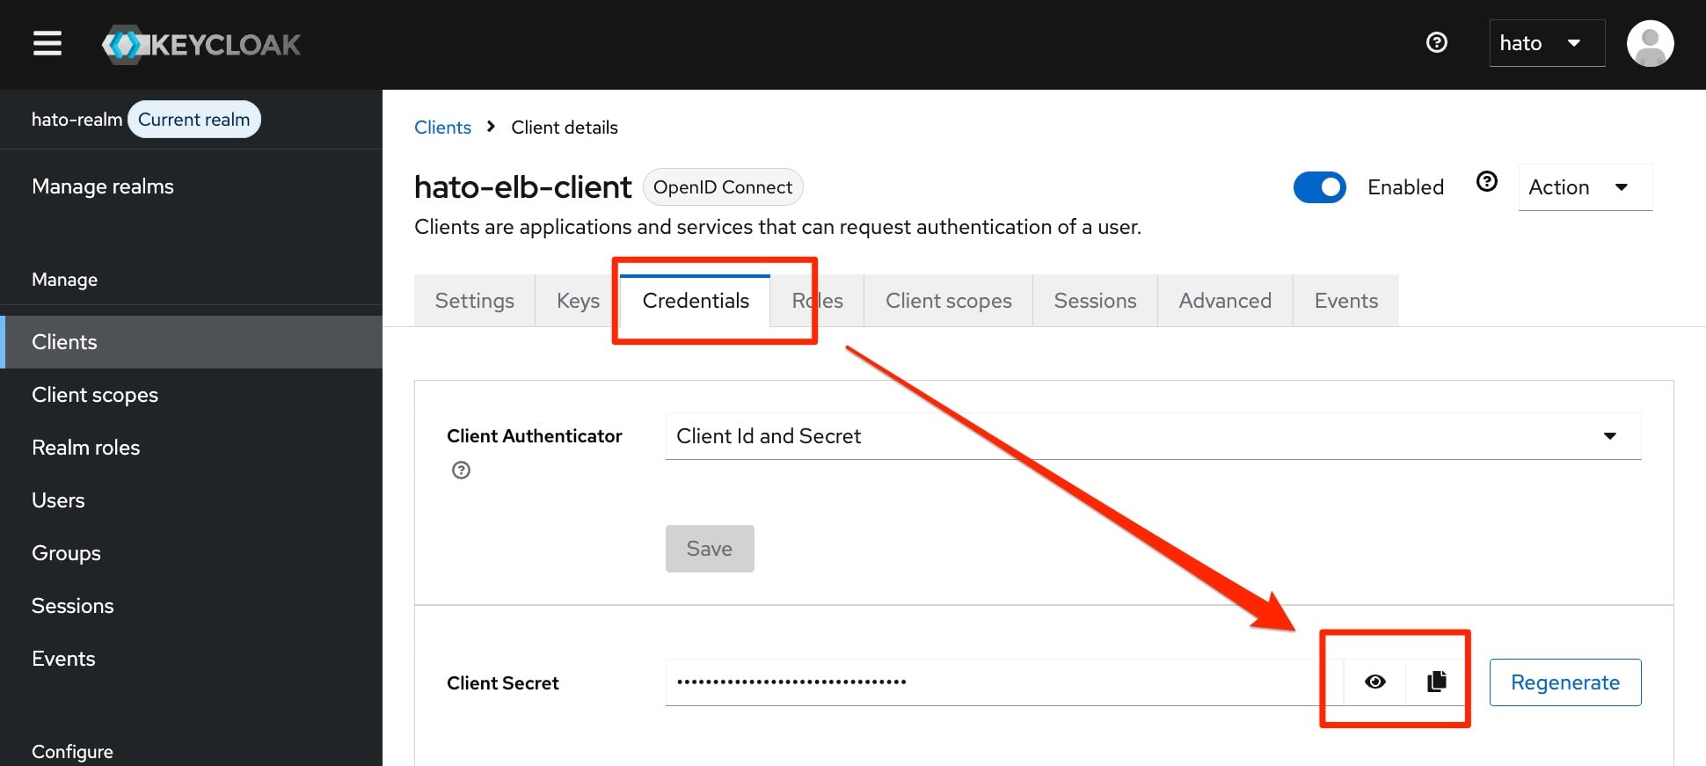Screen dimensions: 1706x766
Task: Open Events in the sidebar
Action: click(191, 659)
